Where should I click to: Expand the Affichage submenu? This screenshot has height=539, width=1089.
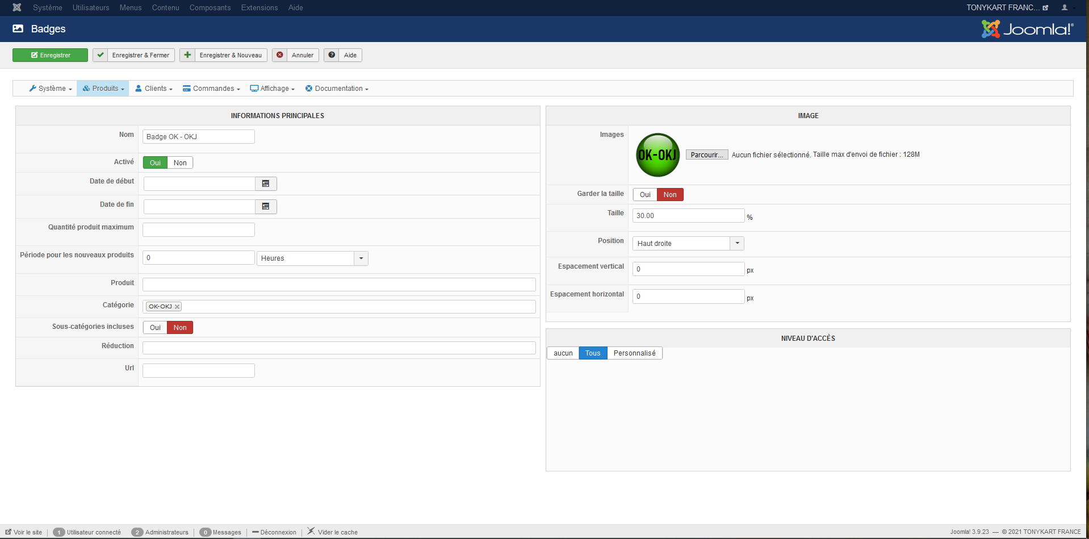point(273,89)
